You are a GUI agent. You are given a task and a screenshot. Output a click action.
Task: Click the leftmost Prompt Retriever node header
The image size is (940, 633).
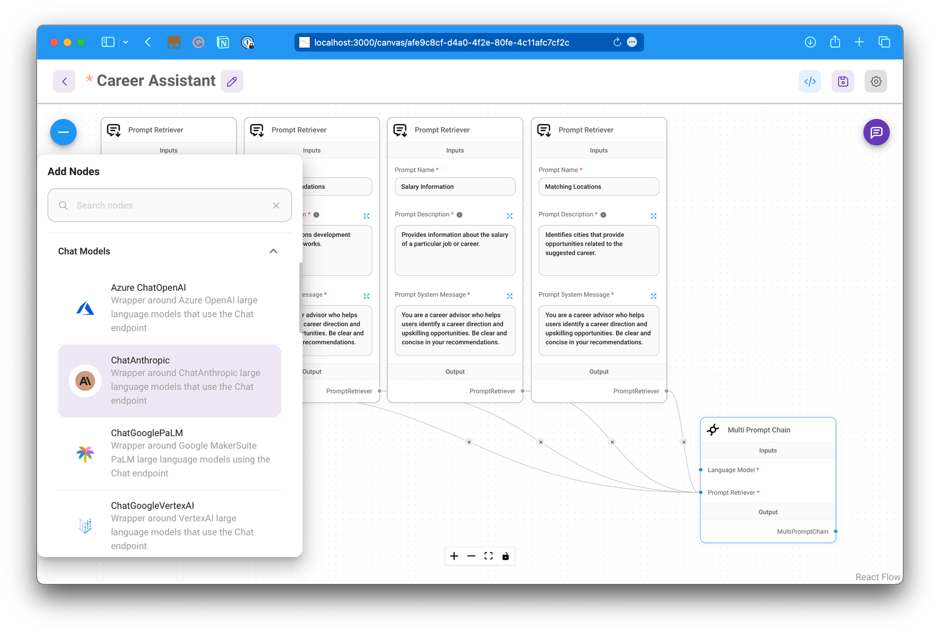point(169,130)
